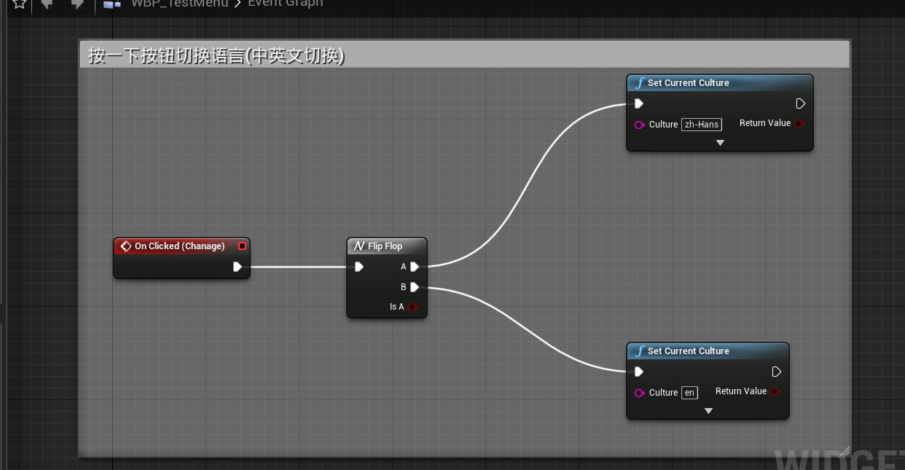Click the Flip Flop B output pin

[415, 287]
